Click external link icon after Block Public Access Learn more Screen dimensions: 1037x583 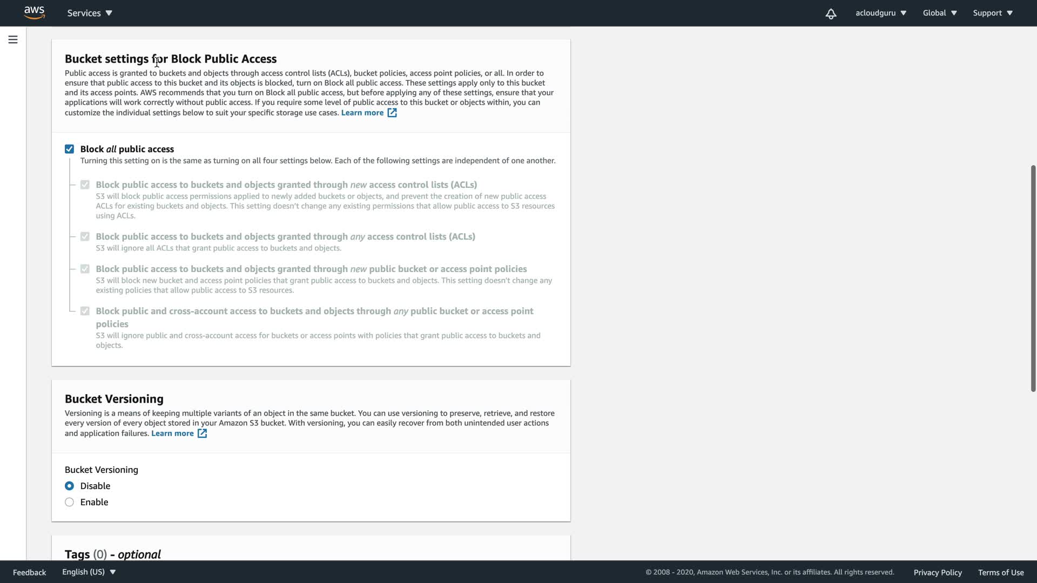click(392, 113)
